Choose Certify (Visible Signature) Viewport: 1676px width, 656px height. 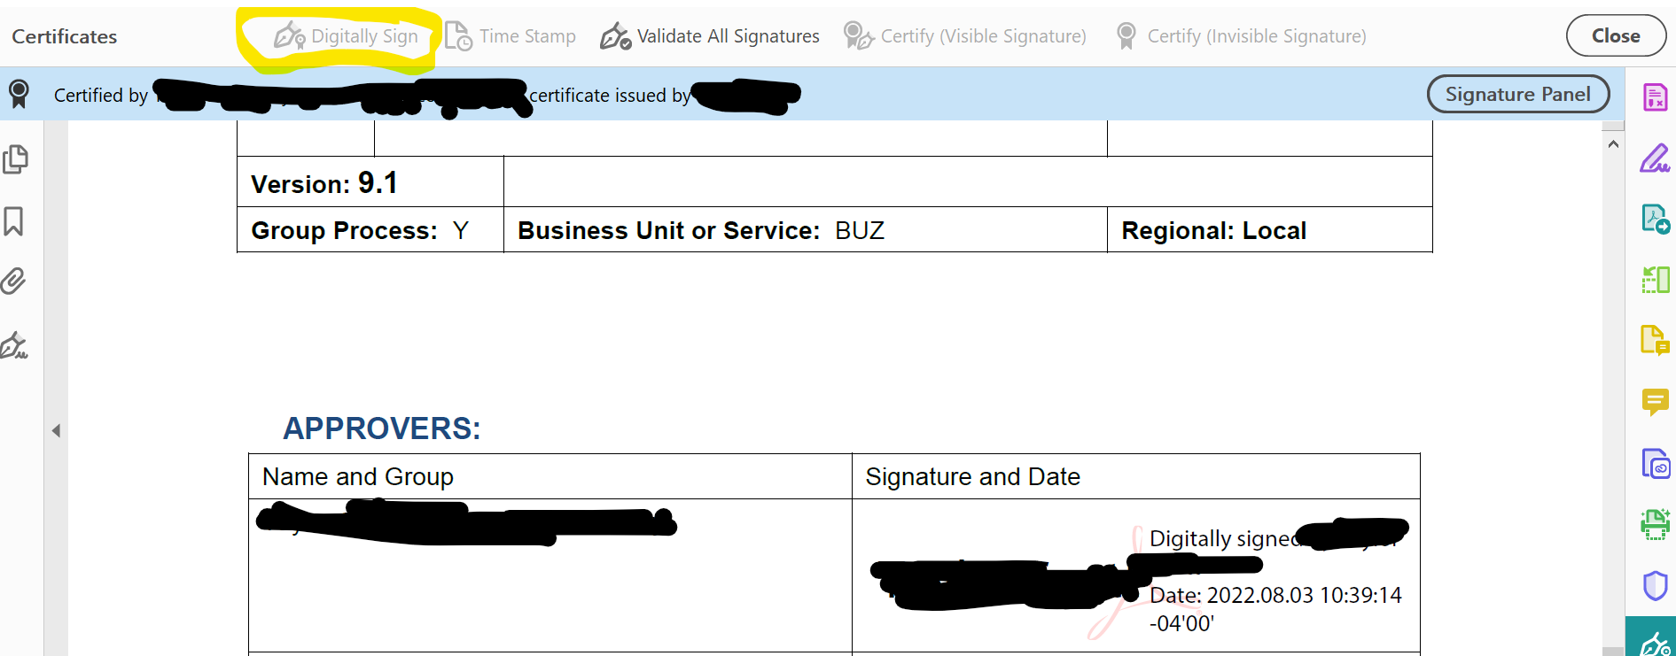[x=966, y=36]
